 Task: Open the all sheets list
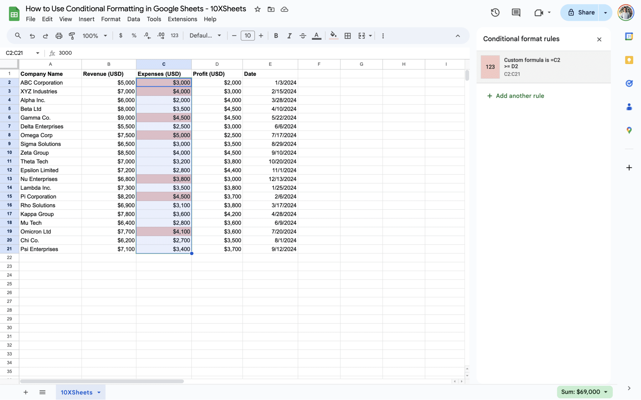43,392
